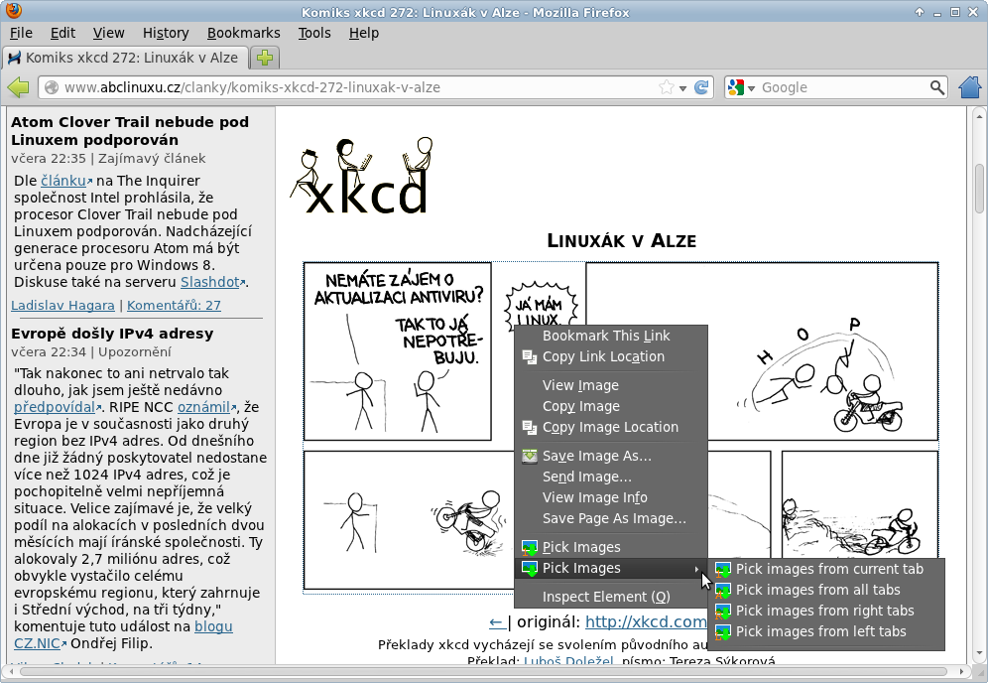Click the Copy Image Location icon
The height and width of the screenshot is (683, 988).
pyautogui.click(x=530, y=428)
